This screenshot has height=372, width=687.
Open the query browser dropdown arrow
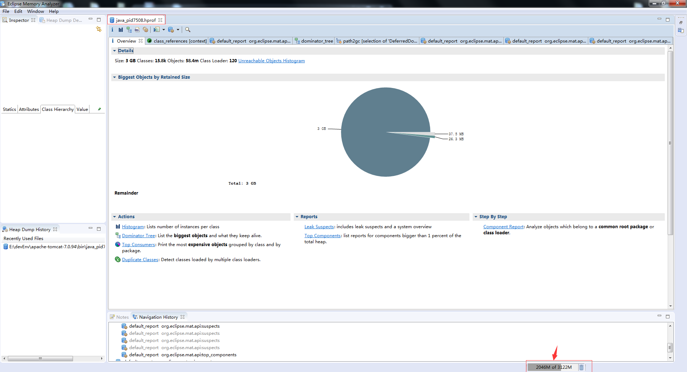(x=164, y=30)
